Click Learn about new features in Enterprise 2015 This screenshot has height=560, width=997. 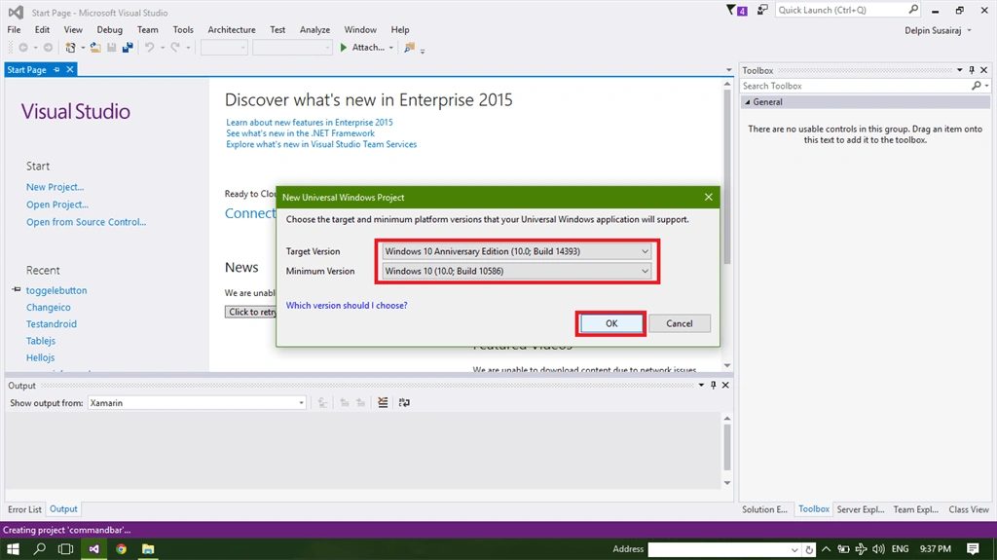pos(309,122)
